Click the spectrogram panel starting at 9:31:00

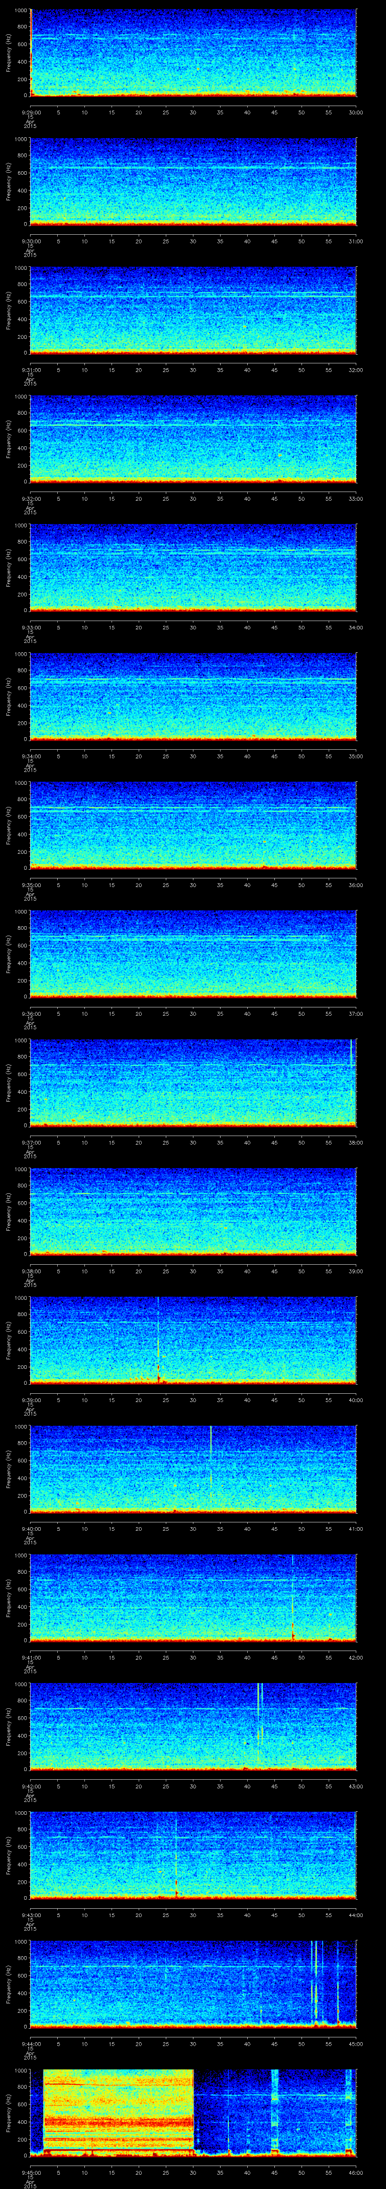pos(193,310)
